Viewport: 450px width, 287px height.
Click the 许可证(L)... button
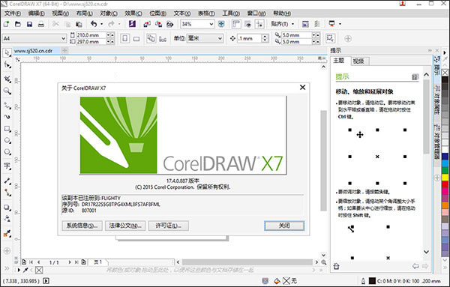[x=169, y=226]
